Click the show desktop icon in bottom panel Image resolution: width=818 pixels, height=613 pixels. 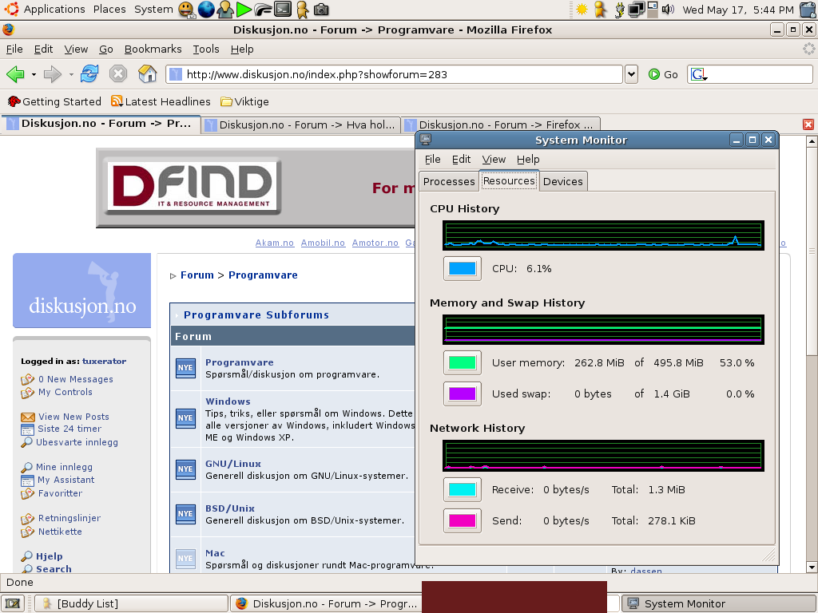(x=12, y=603)
